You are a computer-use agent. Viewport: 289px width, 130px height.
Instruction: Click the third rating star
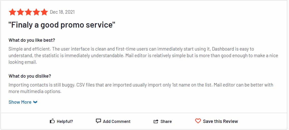28,12
